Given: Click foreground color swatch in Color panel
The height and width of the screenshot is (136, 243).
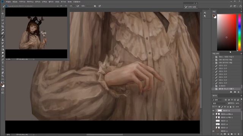Looking at the screenshot, I should point(214,16).
